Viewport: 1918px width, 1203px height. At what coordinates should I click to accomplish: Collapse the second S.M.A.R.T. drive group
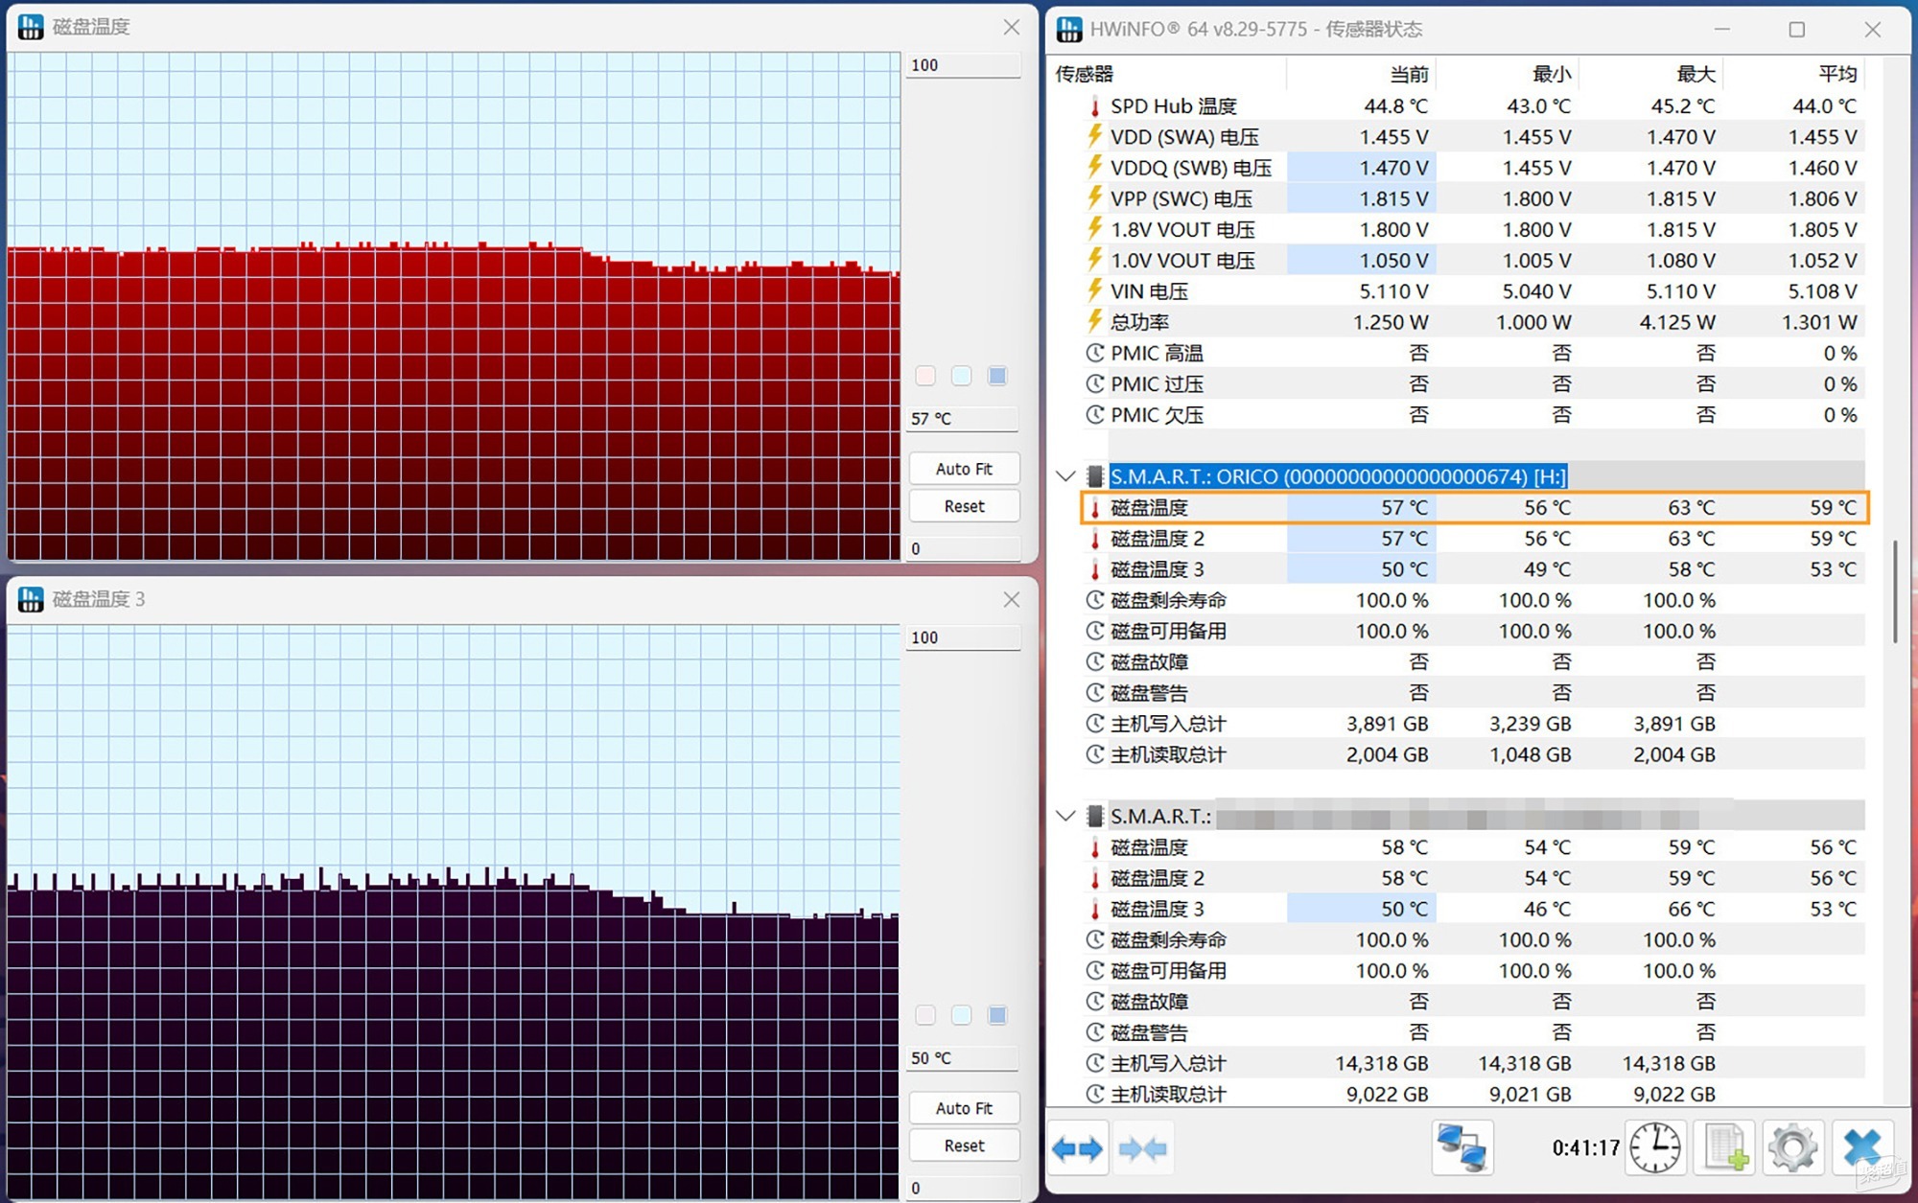[1065, 817]
